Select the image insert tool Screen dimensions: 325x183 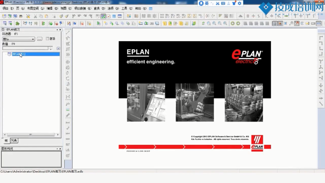pyautogui.click(x=68, y=110)
